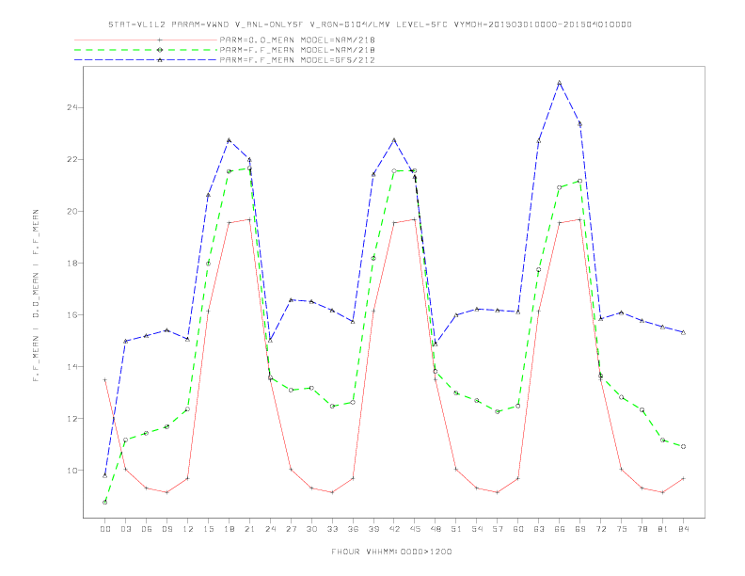Screen dimensions: 745x576
Task: Click the green circle point at forecast hour 69
Action: pos(580,181)
